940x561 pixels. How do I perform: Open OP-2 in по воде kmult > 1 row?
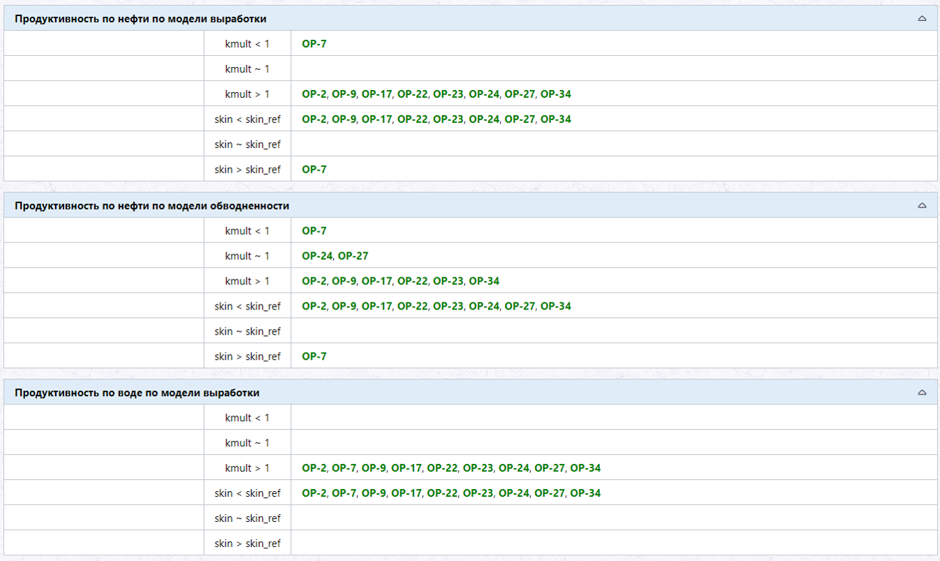(314, 468)
